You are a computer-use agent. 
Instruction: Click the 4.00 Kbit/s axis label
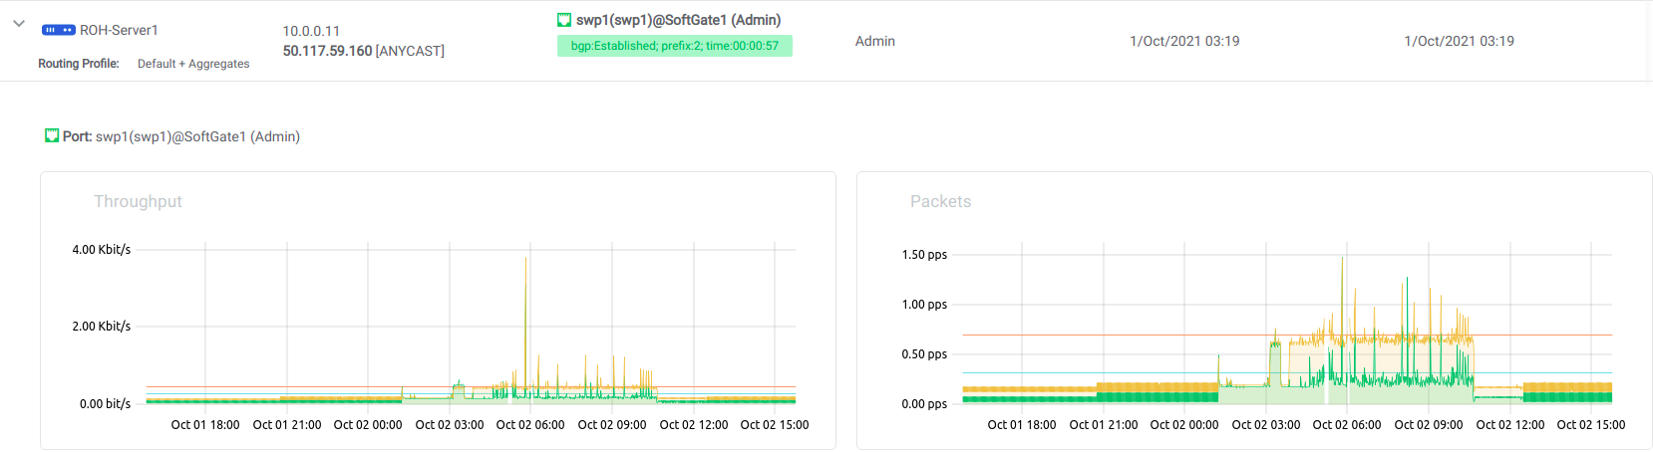[x=101, y=250]
